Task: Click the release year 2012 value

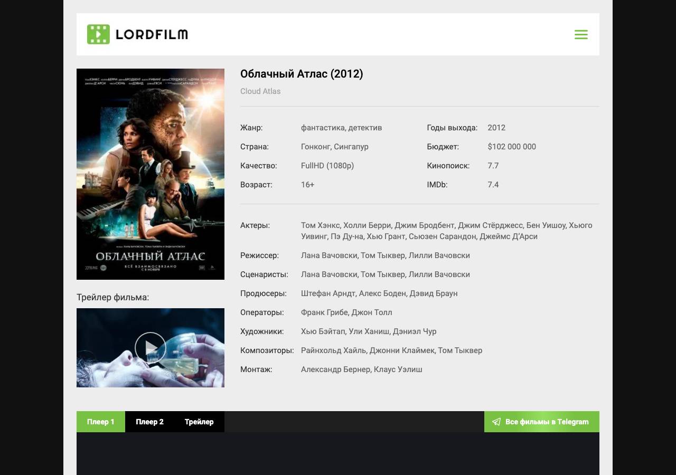Action: 496,128
